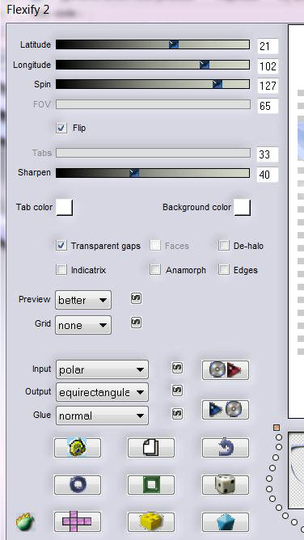This screenshot has height=540, width=304.
Task: Click the copy pages icon button
Action: click(151, 448)
